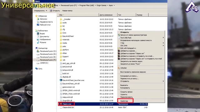Select the EasyAntiCheat folder icon
The image size is (200, 112).
point(61,36)
